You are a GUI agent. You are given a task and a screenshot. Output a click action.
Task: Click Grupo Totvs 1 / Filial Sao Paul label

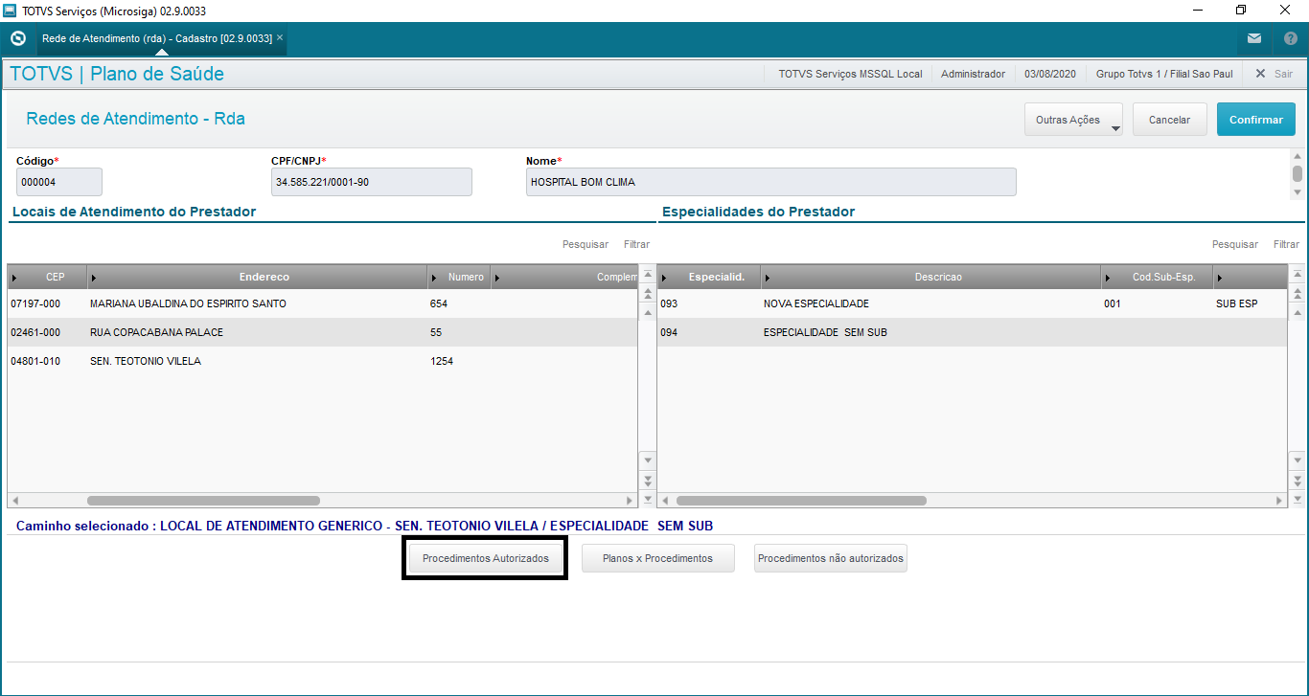tap(1164, 74)
